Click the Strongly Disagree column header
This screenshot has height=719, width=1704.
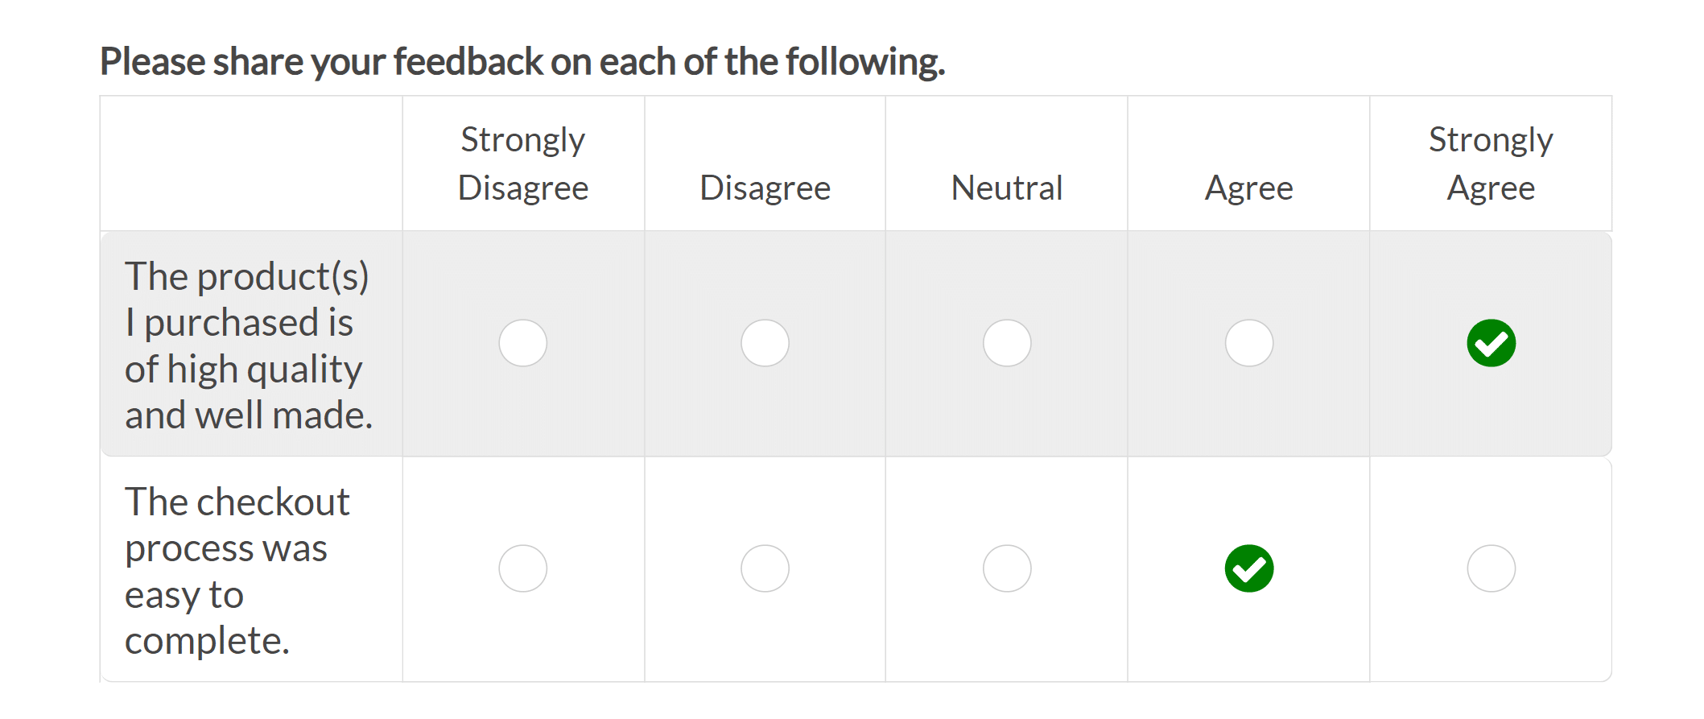click(522, 163)
